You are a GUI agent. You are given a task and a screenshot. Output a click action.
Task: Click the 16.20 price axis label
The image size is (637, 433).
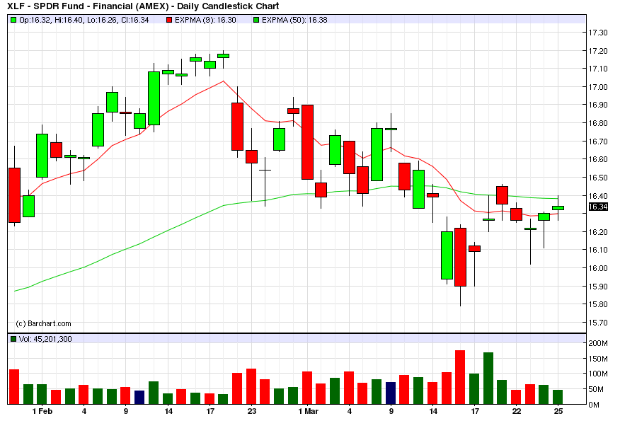[x=598, y=232]
